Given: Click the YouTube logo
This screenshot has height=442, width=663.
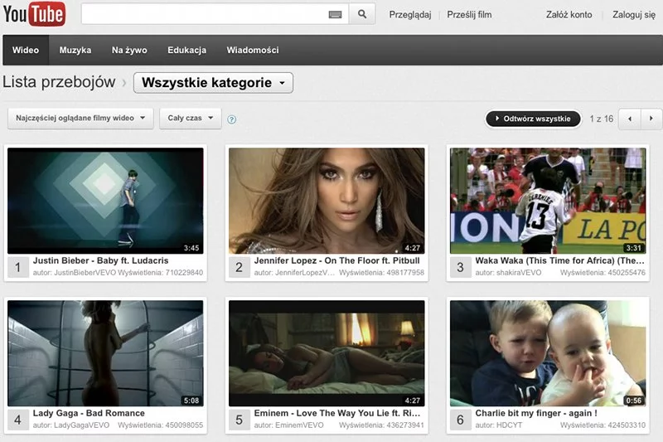Looking at the screenshot, I should coord(34,14).
